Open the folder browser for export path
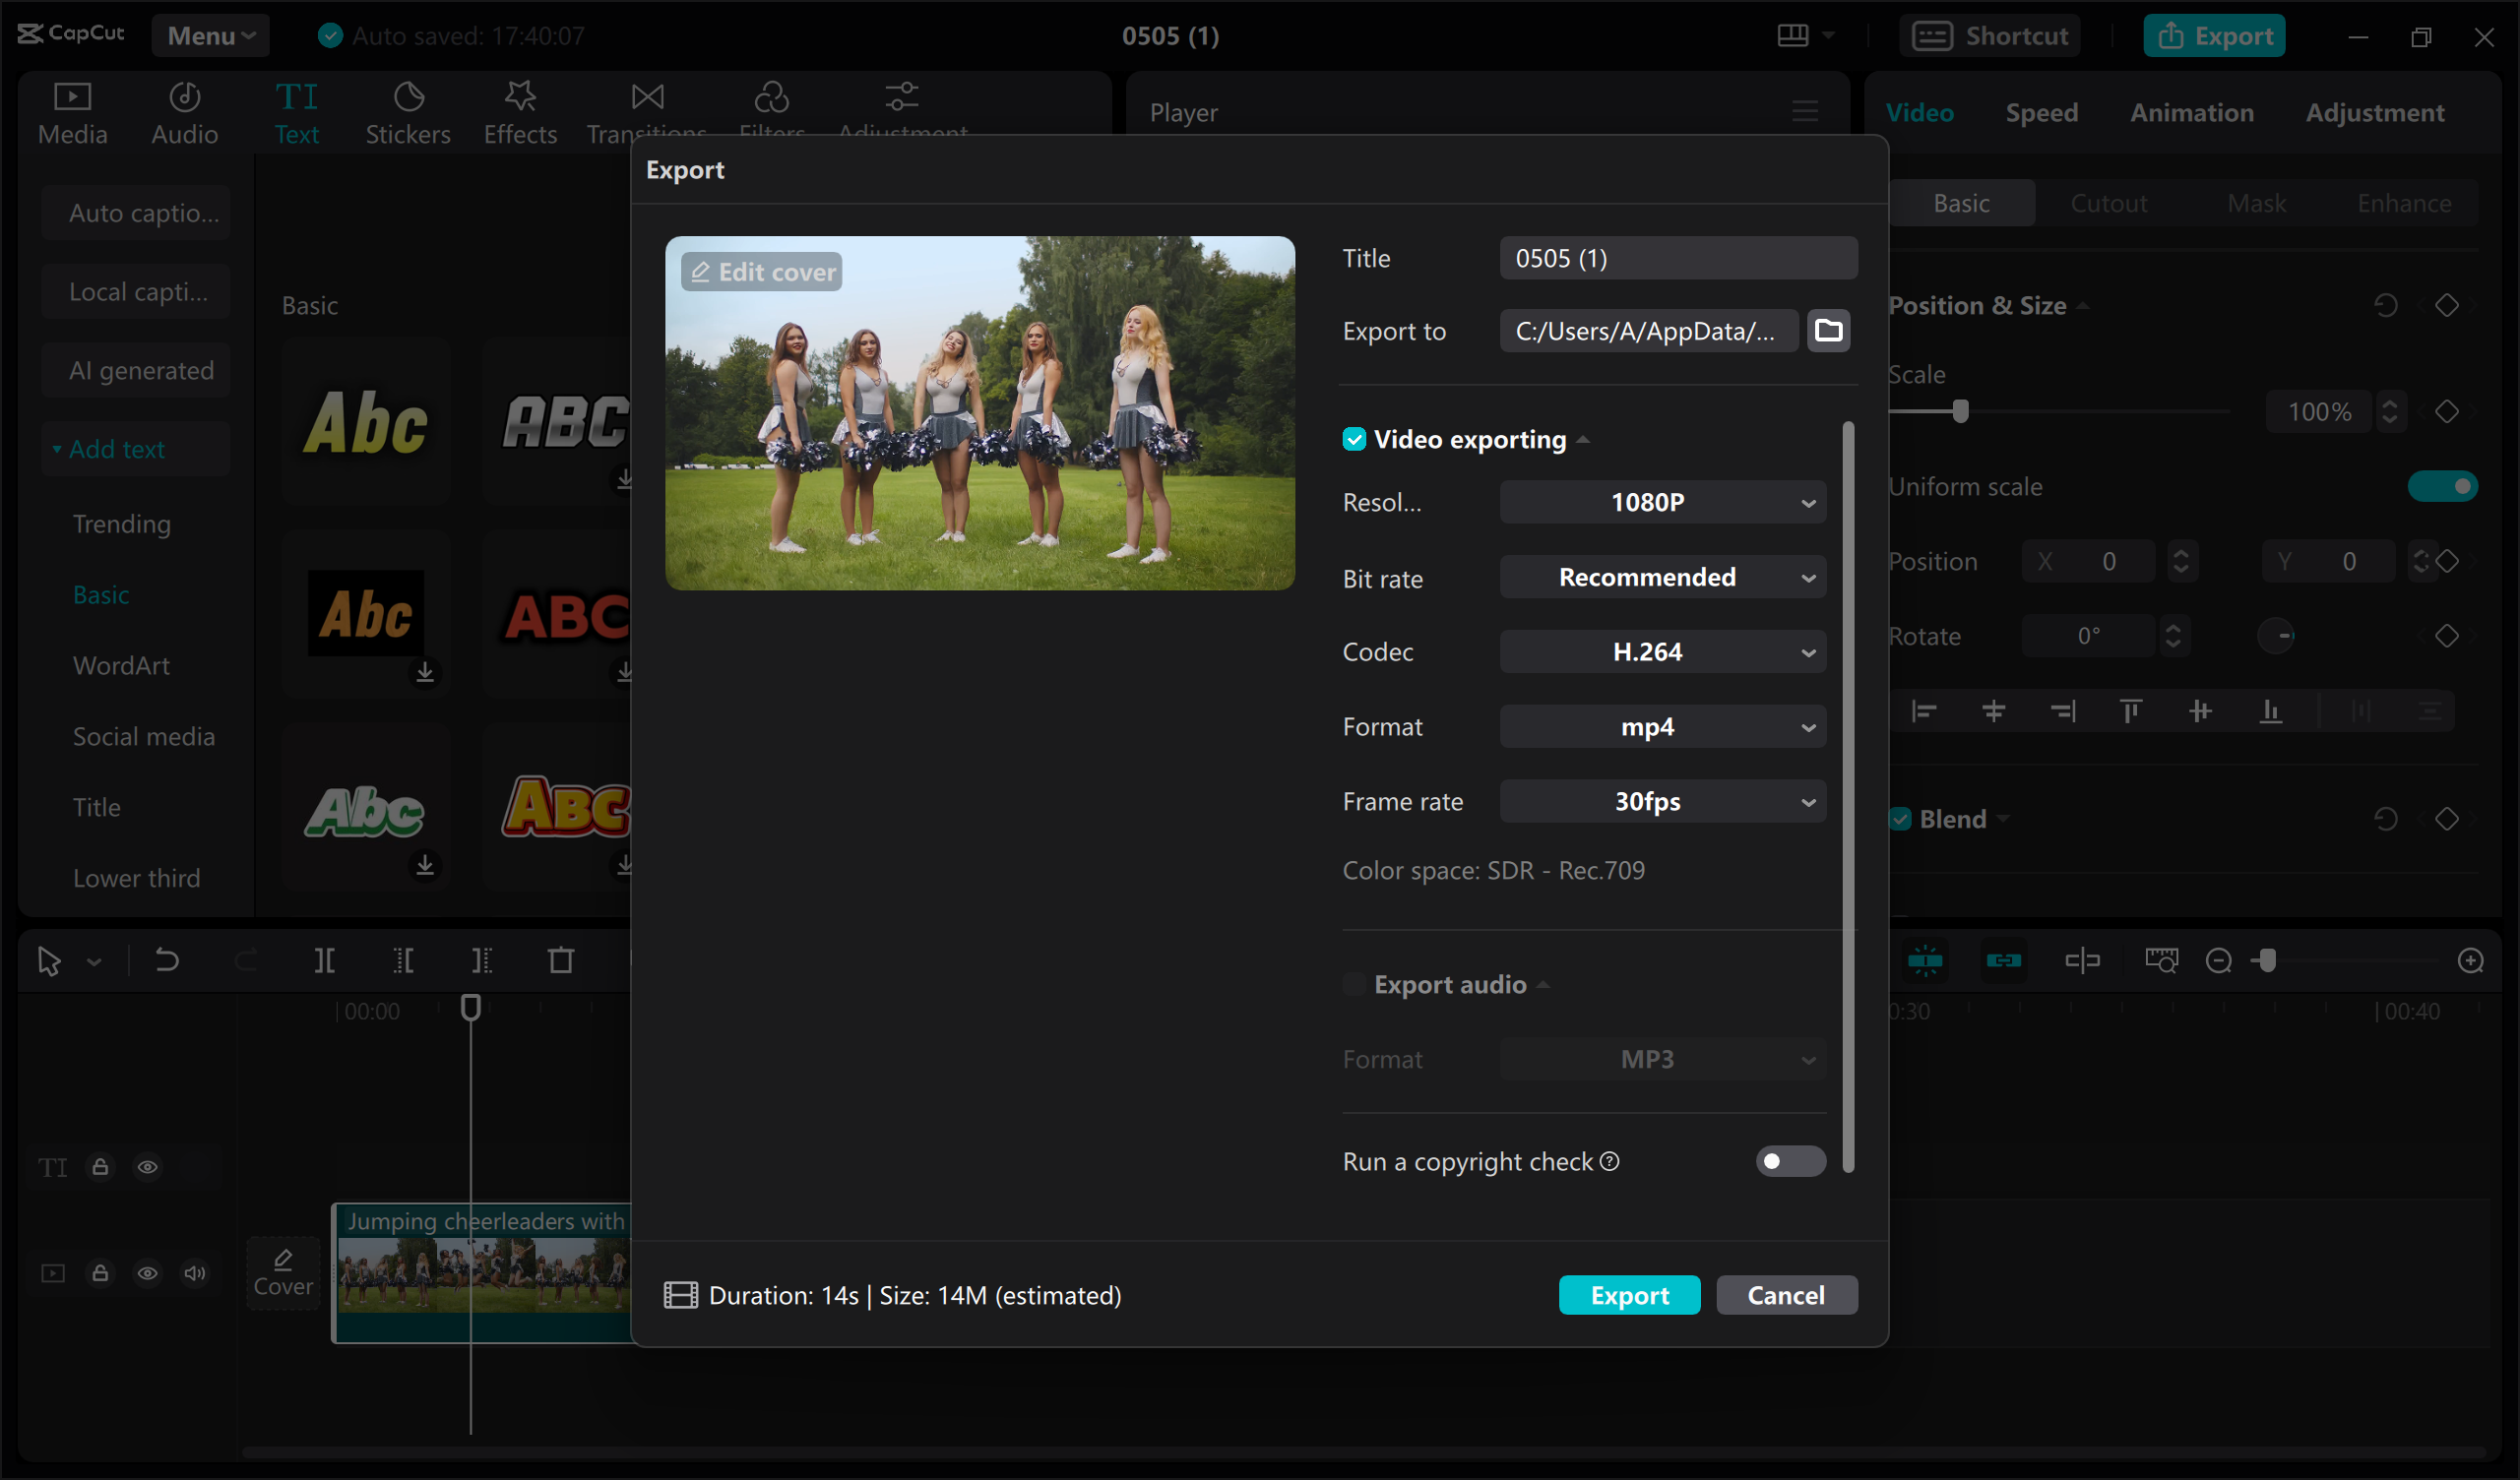Image resolution: width=2520 pixels, height=1480 pixels. pyautogui.click(x=1828, y=330)
